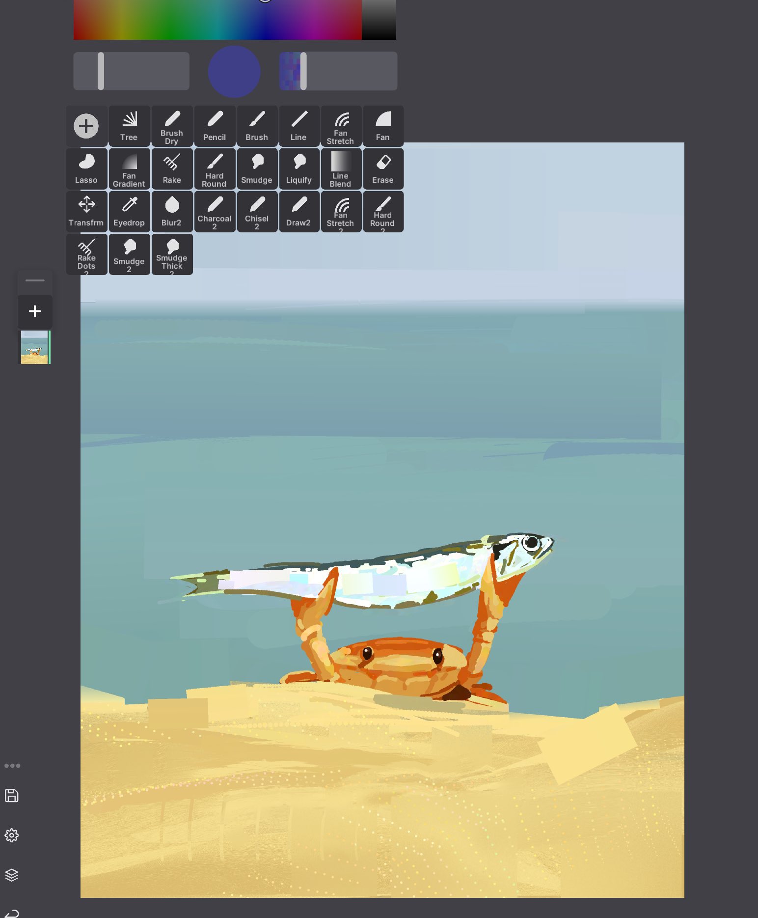Open the settings gear icon

click(x=12, y=835)
